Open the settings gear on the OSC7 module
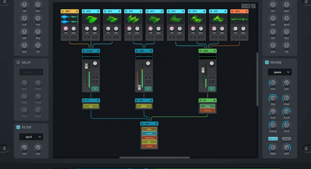This screenshot has height=169, width=311. 247,11
